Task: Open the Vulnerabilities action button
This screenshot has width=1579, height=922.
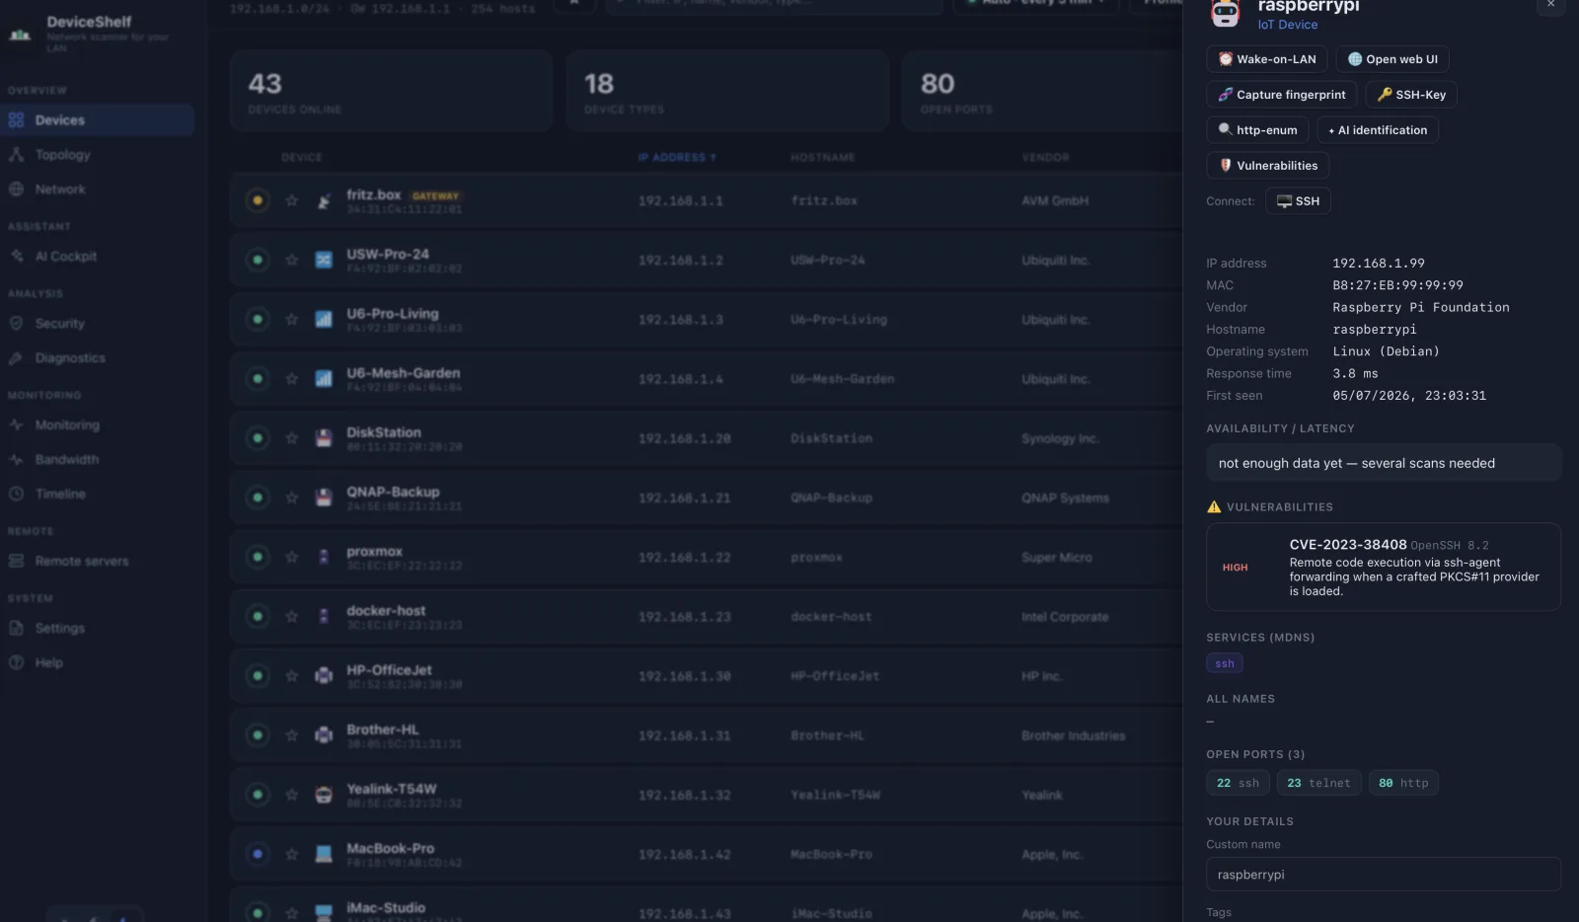Action: 1267,166
